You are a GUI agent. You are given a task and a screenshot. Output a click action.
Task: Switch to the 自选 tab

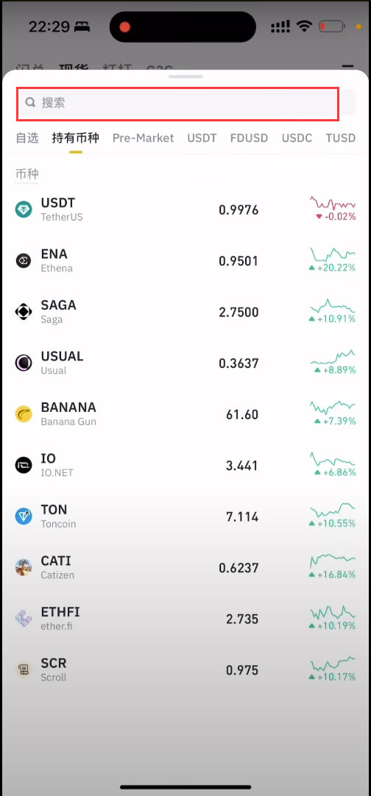27,138
